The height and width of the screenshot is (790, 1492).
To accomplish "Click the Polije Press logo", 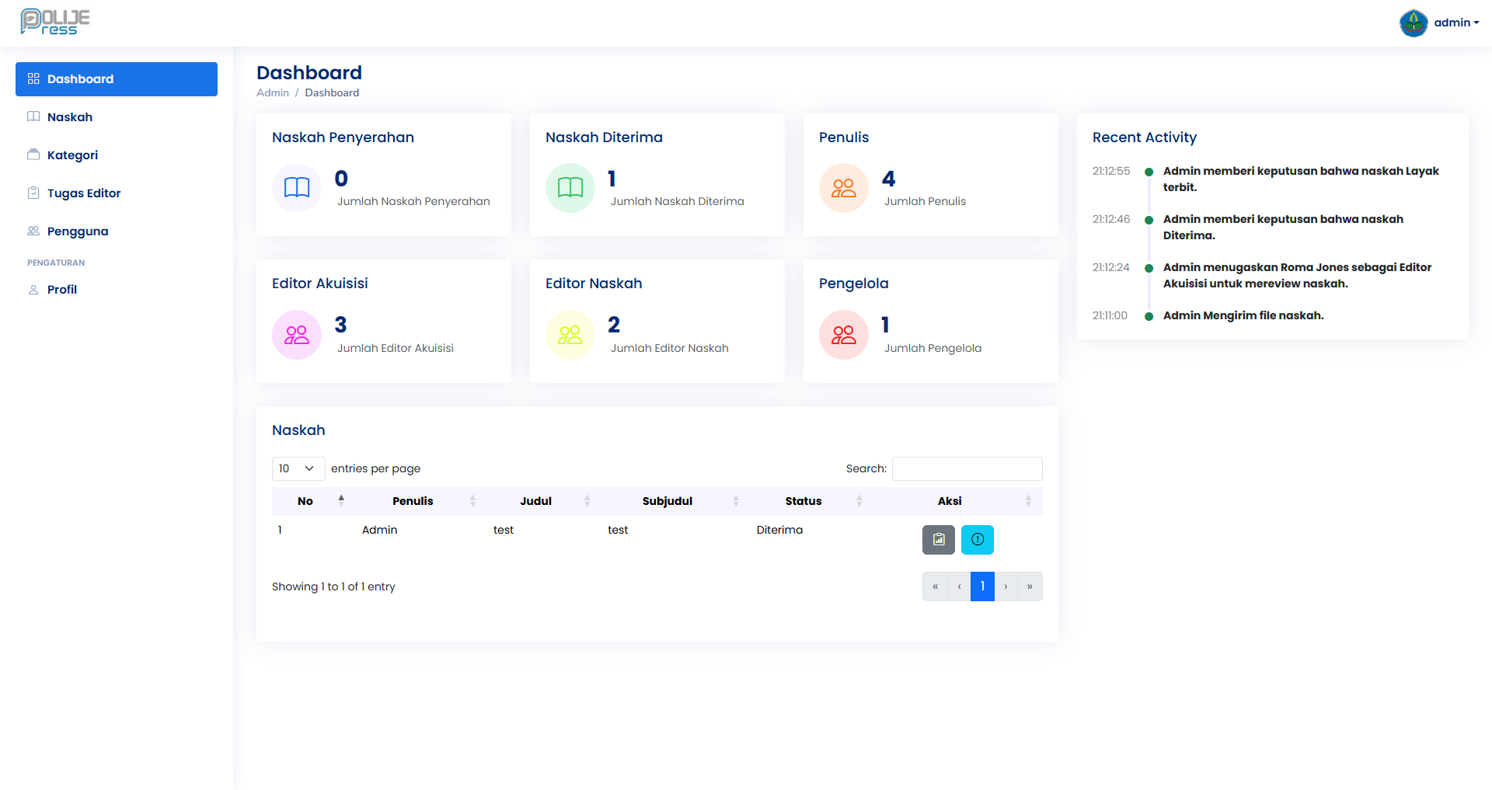I will click(55, 22).
